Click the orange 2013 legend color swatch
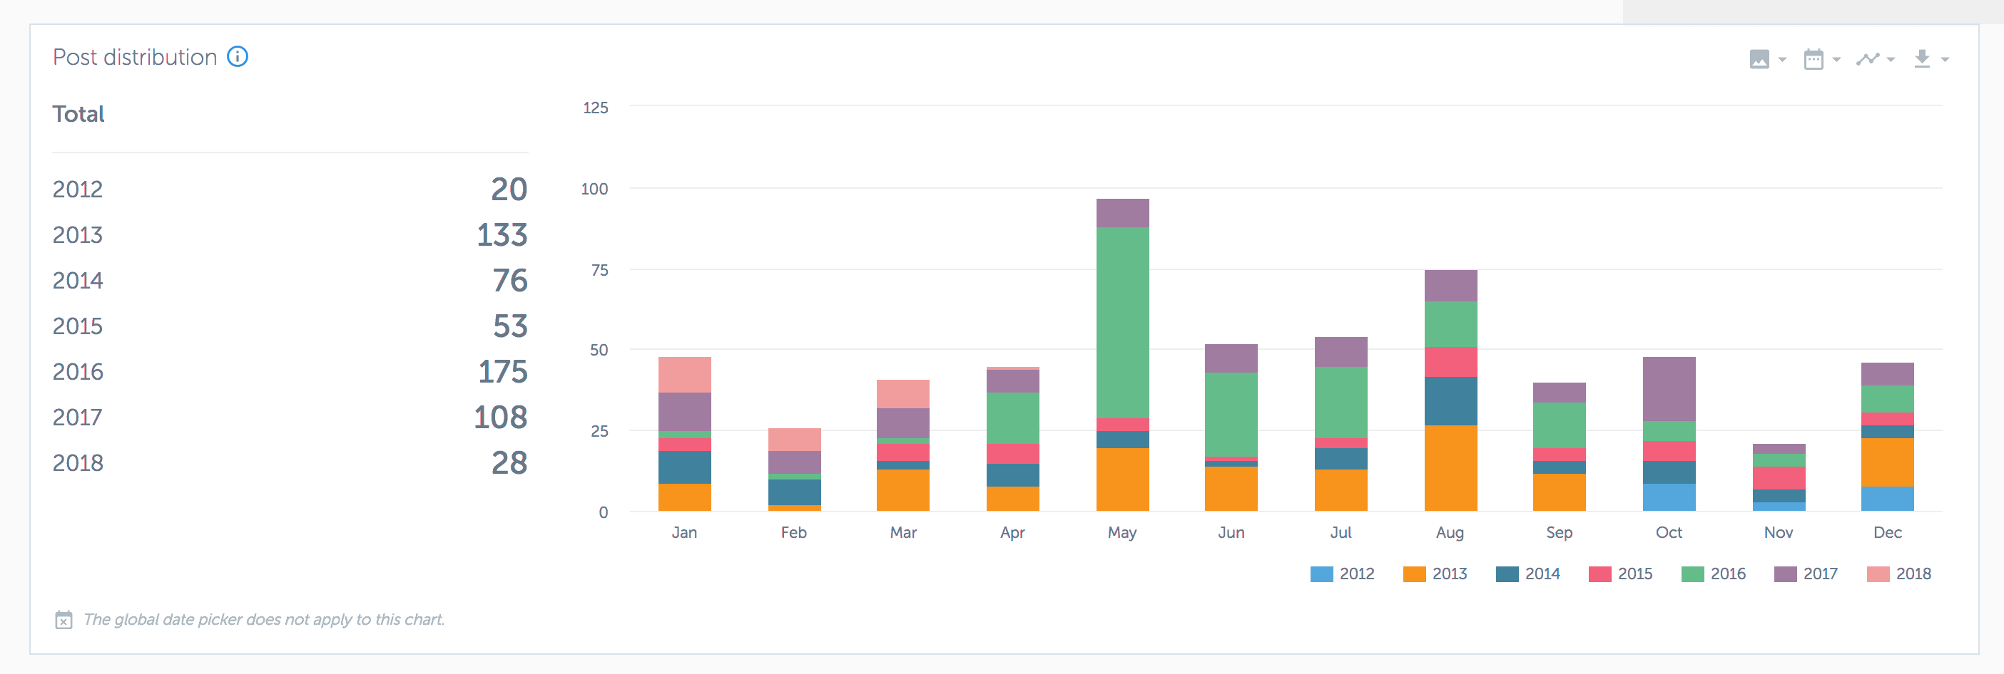Image resolution: width=2004 pixels, height=674 pixels. [1414, 574]
